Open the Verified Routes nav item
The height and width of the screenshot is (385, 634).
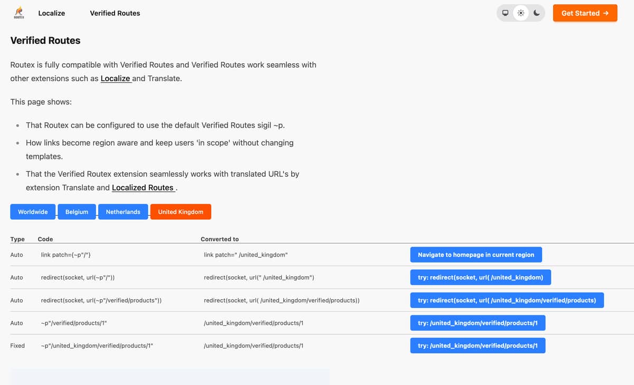pos(115,13)
